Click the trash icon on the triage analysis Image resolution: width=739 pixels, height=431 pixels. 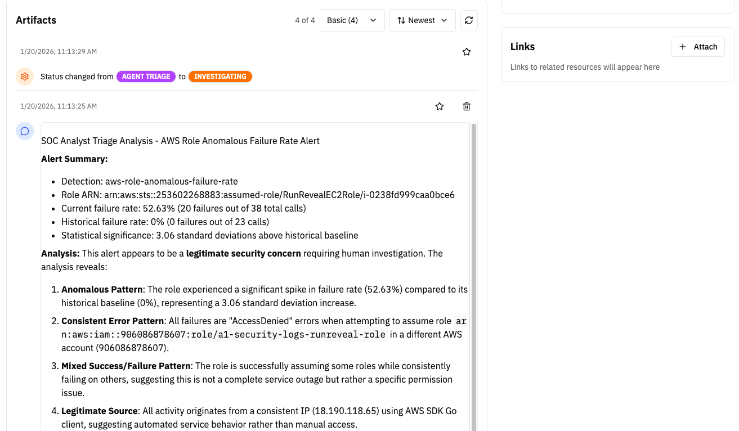pyautogui.click(x=467, y=106)
